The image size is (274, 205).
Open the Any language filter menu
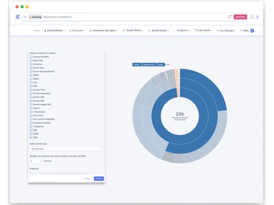tap(226, 31)
